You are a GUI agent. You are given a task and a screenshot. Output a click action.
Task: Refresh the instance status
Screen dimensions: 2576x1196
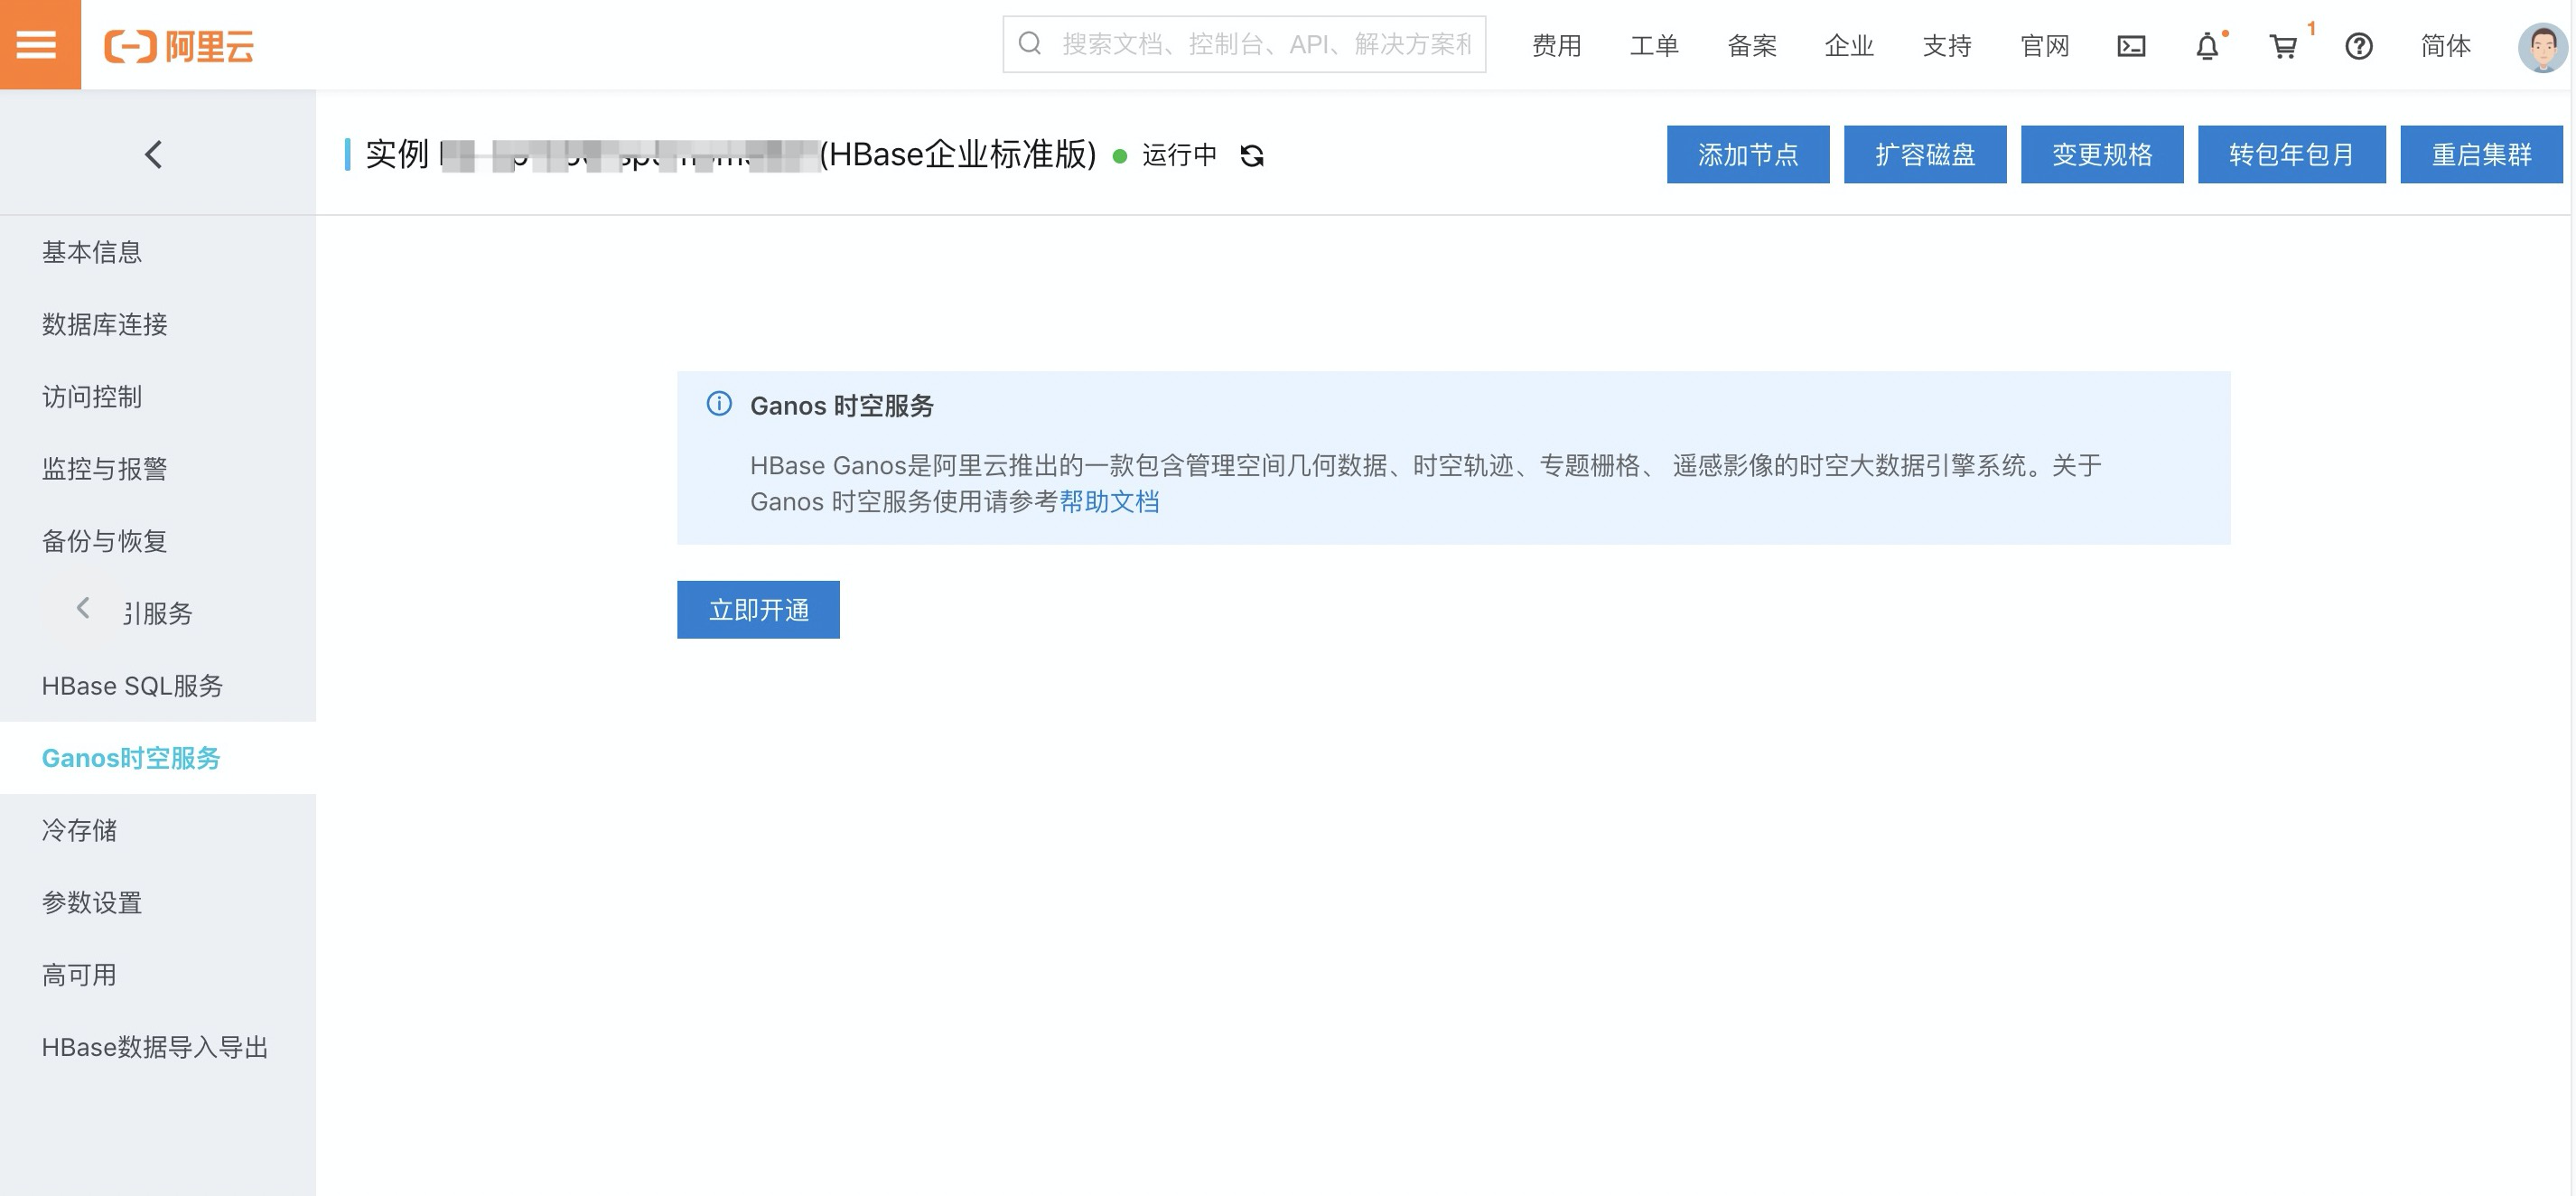[1252, 155]
